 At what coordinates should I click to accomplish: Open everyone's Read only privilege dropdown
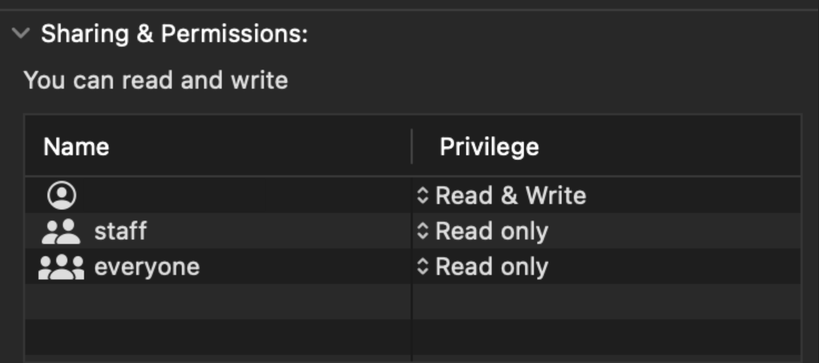(x=492, y=267)
